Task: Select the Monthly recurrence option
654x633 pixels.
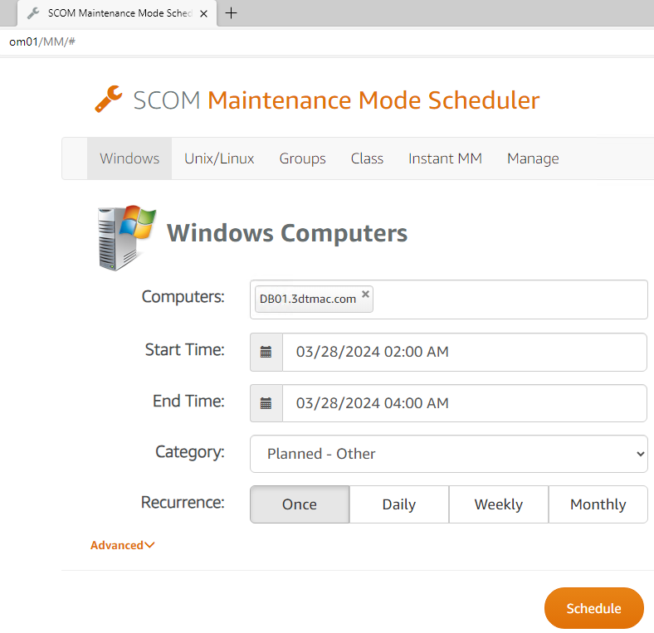Action: pyautogui.click(x=598, y=504)
